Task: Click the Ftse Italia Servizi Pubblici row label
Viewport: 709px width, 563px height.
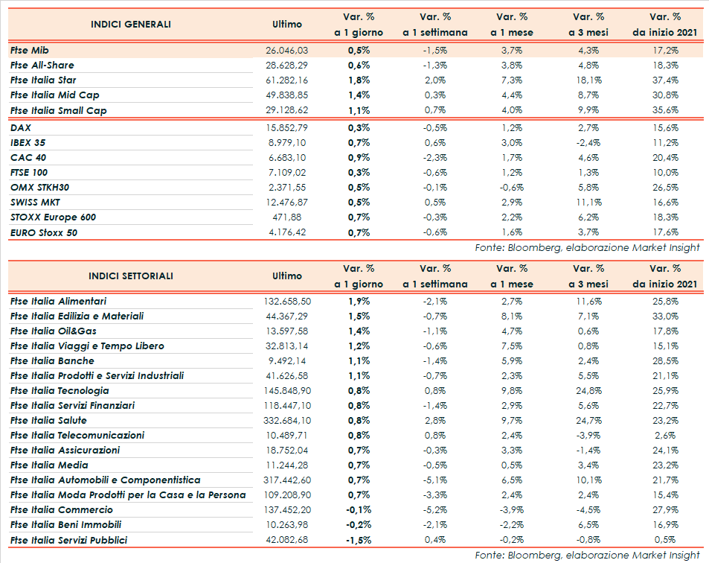Action: tap(68, 540)
